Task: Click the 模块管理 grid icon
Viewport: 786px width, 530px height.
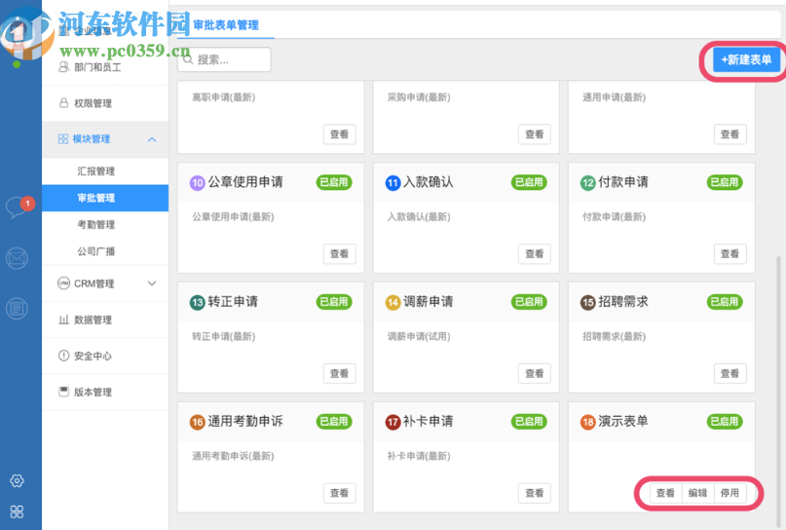Action: coord(63,139)
